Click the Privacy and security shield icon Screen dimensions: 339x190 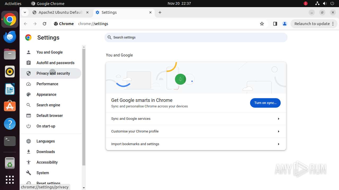pos(29,73)
